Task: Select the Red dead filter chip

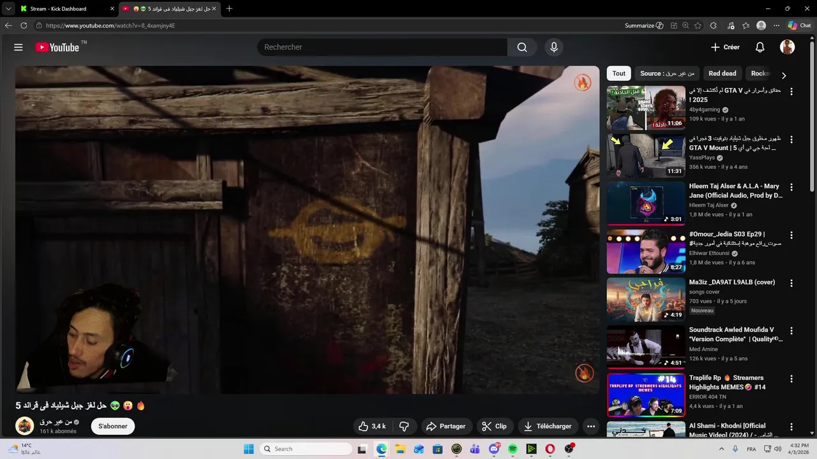Action: click(723, 73)
